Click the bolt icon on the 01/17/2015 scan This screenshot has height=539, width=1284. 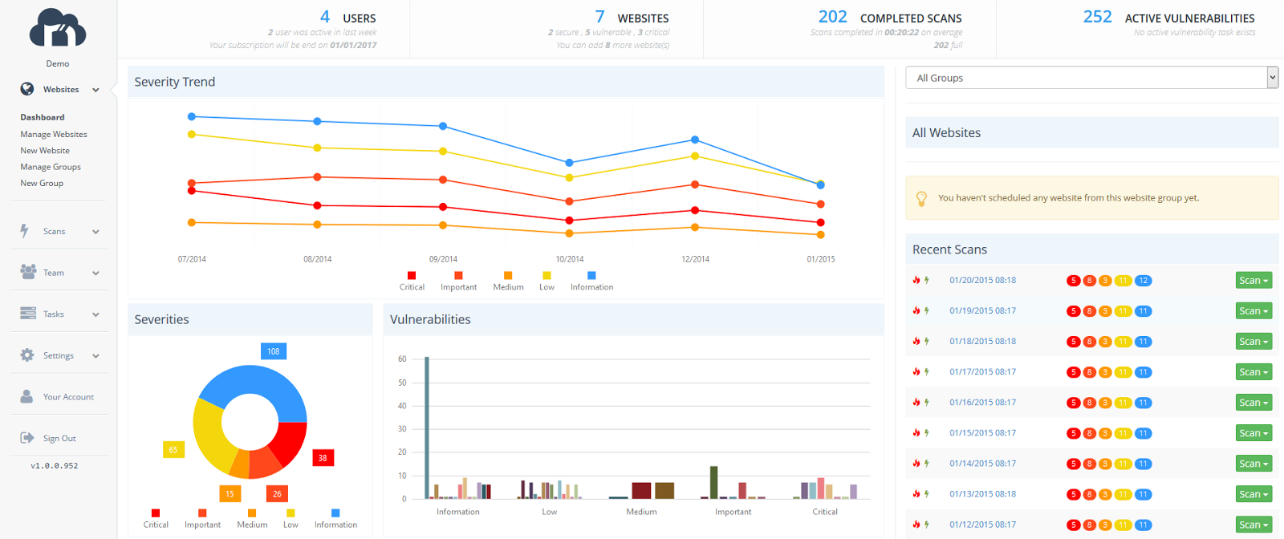point(927,371)
